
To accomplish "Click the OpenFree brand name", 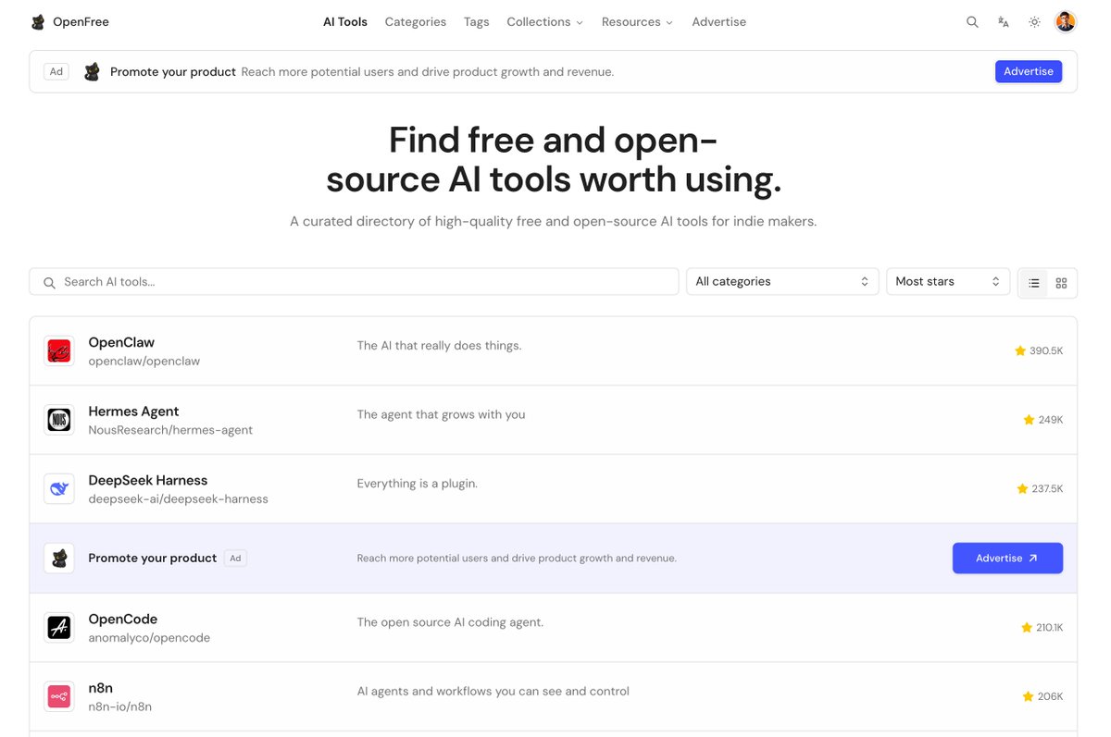I will click(81, 22).
